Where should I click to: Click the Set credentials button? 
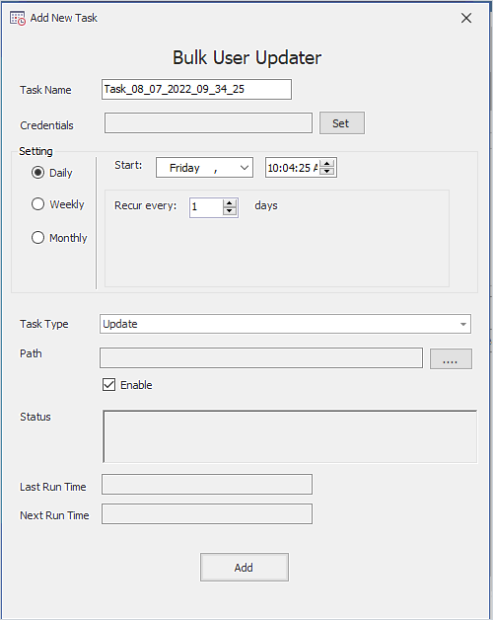tap(342, 123)
